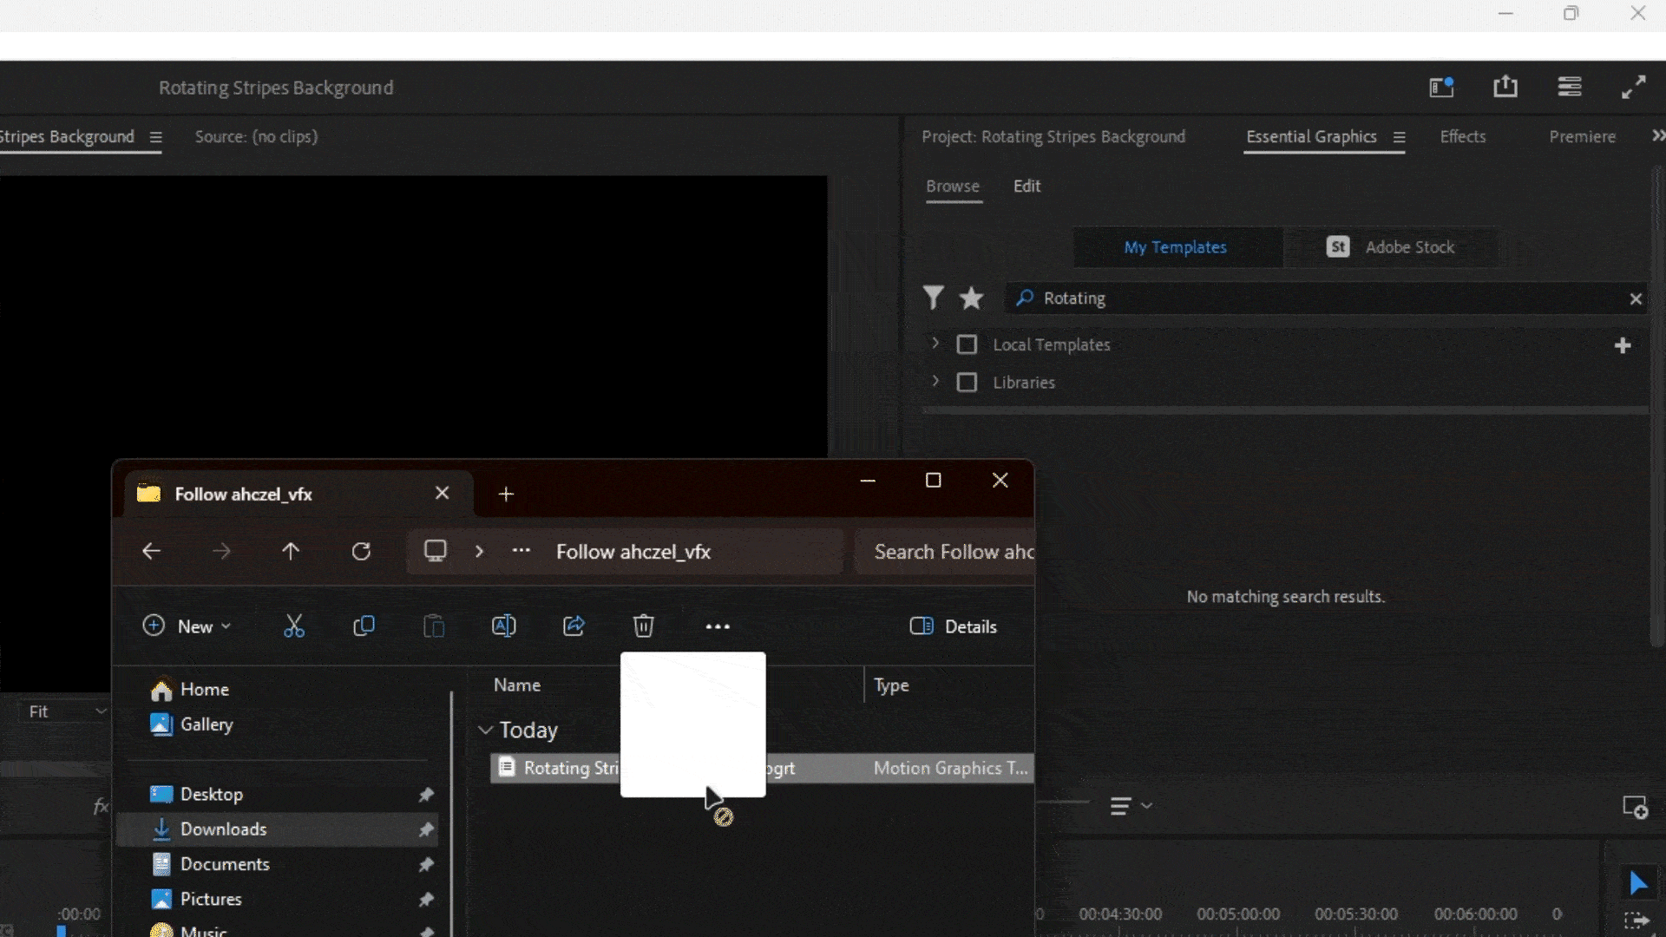Check the Libraries checkbox
This screenshot has height=937, width=1666.
pos(967,383)
